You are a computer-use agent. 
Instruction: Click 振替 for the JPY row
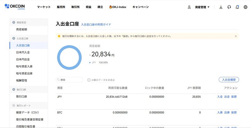(234, 97)
